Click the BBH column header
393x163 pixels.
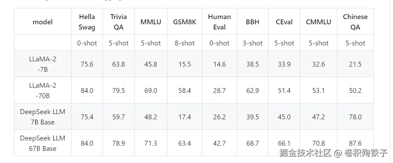coord(252,22)
